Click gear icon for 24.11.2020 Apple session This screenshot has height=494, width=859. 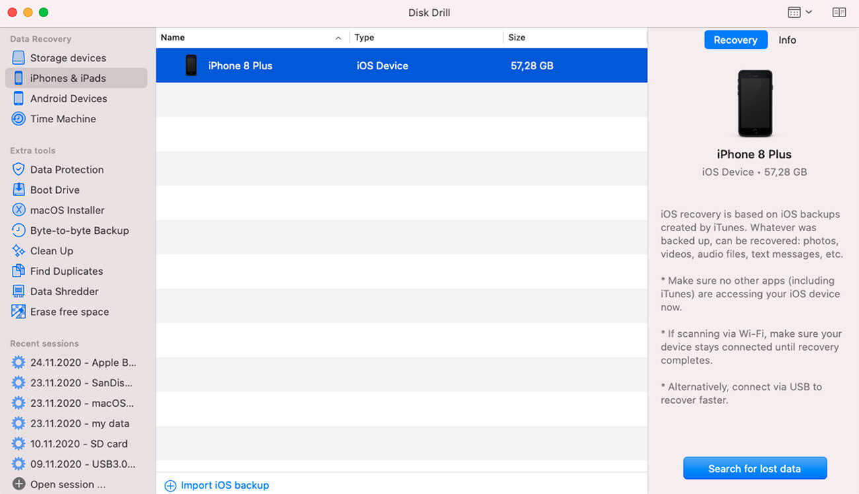[x=19, y=363]
